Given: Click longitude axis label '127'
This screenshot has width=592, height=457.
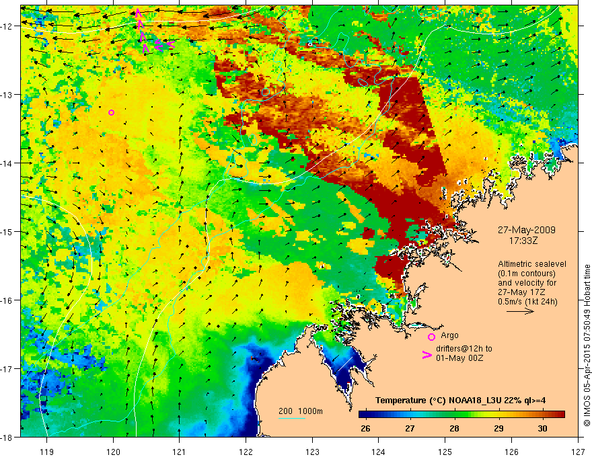Looking at the screenshot, I should click(578, 452).
